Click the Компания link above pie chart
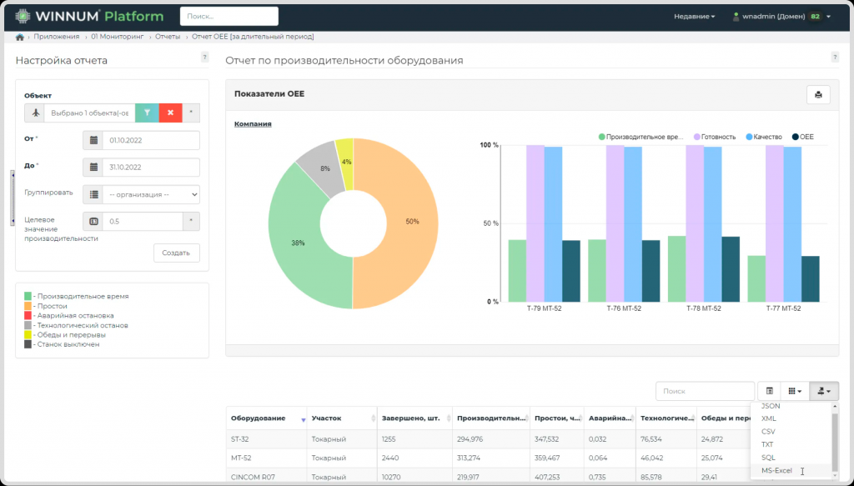 point(253,124)
